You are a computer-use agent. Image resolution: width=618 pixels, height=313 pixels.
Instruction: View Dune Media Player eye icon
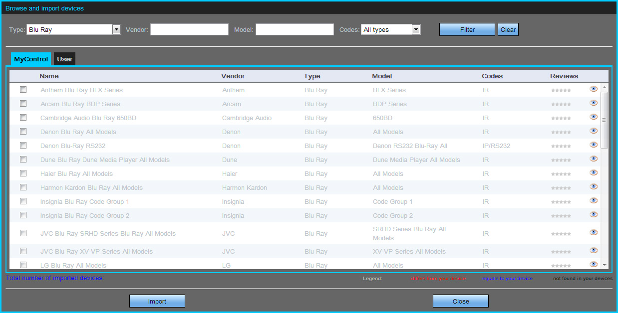(x=594, y=158)
